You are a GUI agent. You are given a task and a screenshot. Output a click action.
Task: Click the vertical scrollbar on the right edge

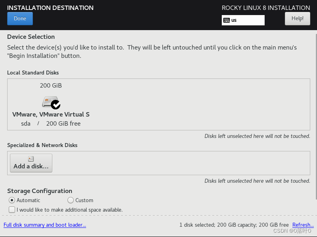point(316,116)
